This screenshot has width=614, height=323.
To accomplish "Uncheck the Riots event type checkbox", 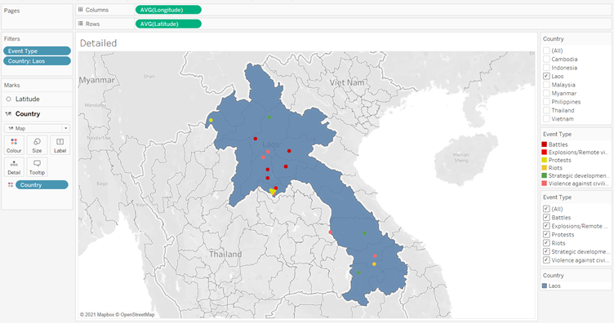I will [x=546, y=243].
